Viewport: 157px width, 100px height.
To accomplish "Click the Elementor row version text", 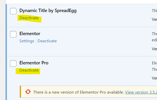I will tap(154, 49).
